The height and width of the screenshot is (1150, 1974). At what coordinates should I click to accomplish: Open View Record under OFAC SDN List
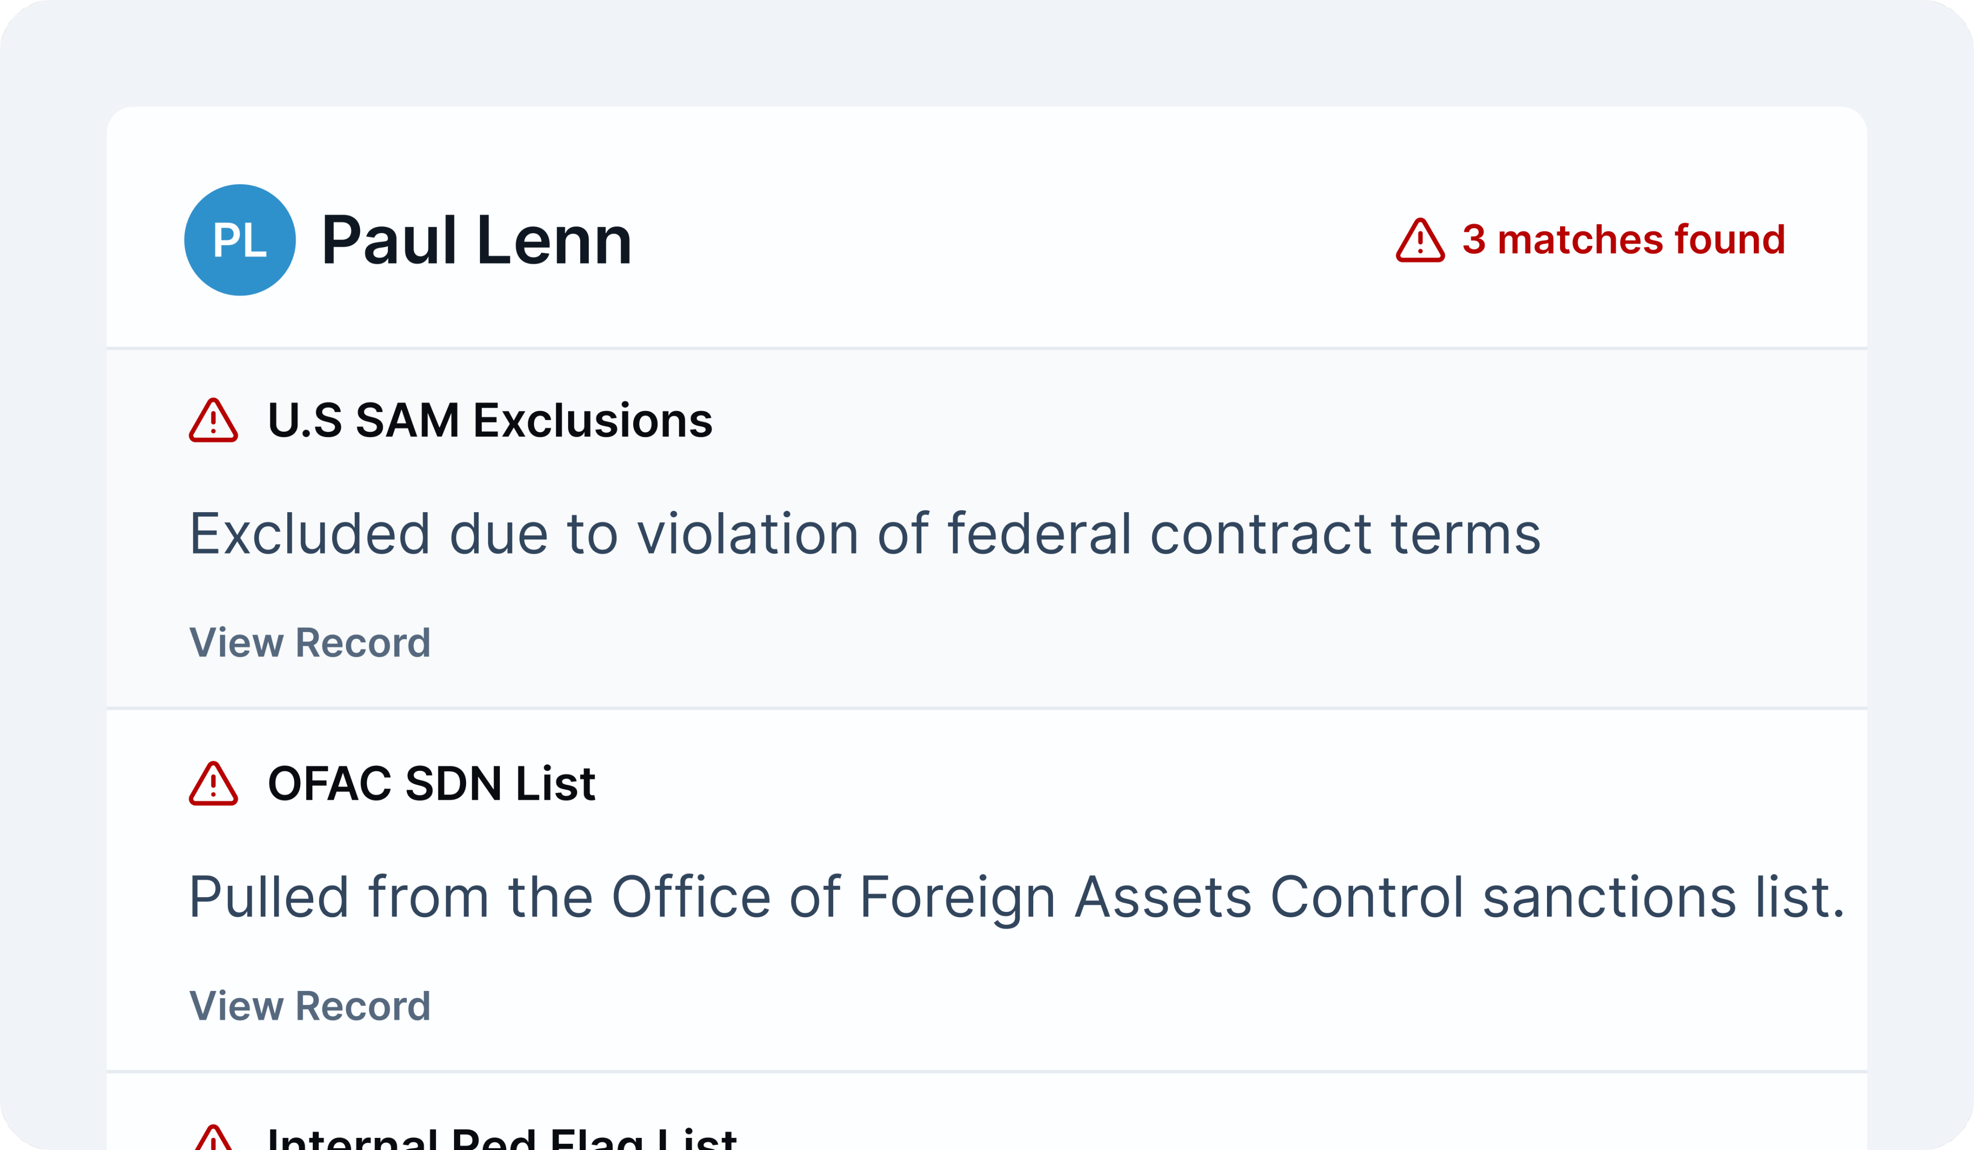tap(309, 1006)
